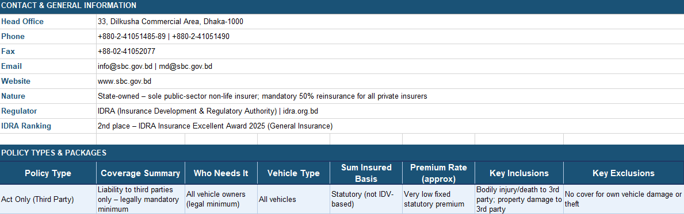Click the Phone label cell

[x=48, y=37]
